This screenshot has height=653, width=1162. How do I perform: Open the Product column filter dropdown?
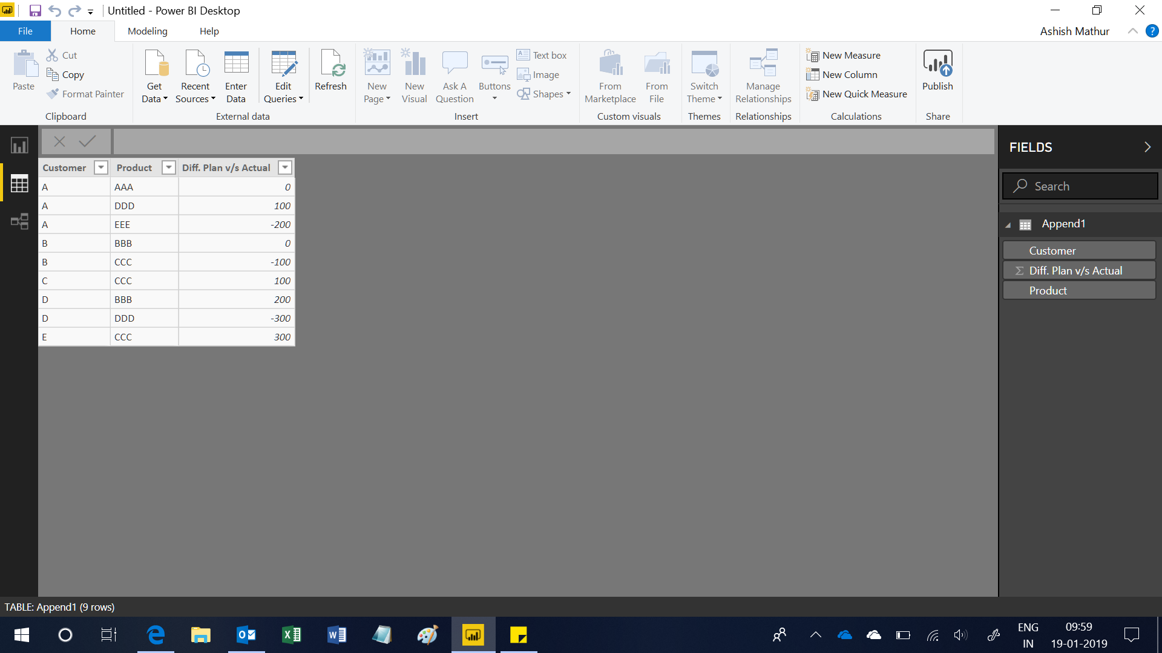(169, 167)
